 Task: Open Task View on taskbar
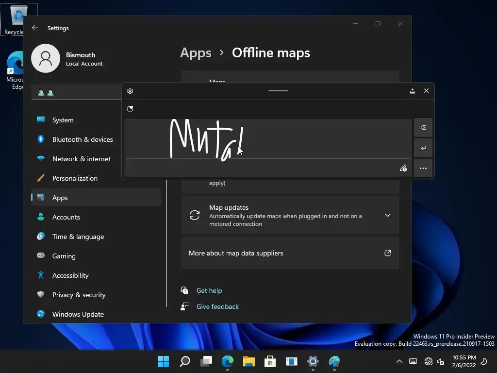pos(206,361)
